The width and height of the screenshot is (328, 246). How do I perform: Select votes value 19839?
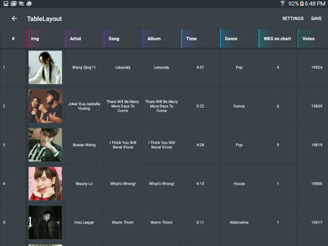317,106
